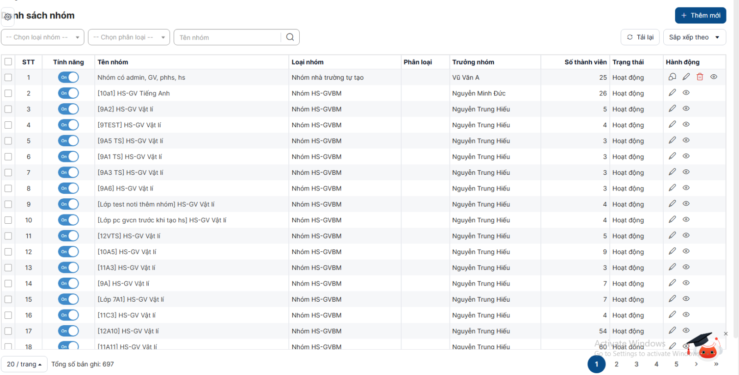This screenshot has height=375, width=739.
Task: Open the "Chọn loại nhóm" dropdown
Action: [x=42, y=37]
